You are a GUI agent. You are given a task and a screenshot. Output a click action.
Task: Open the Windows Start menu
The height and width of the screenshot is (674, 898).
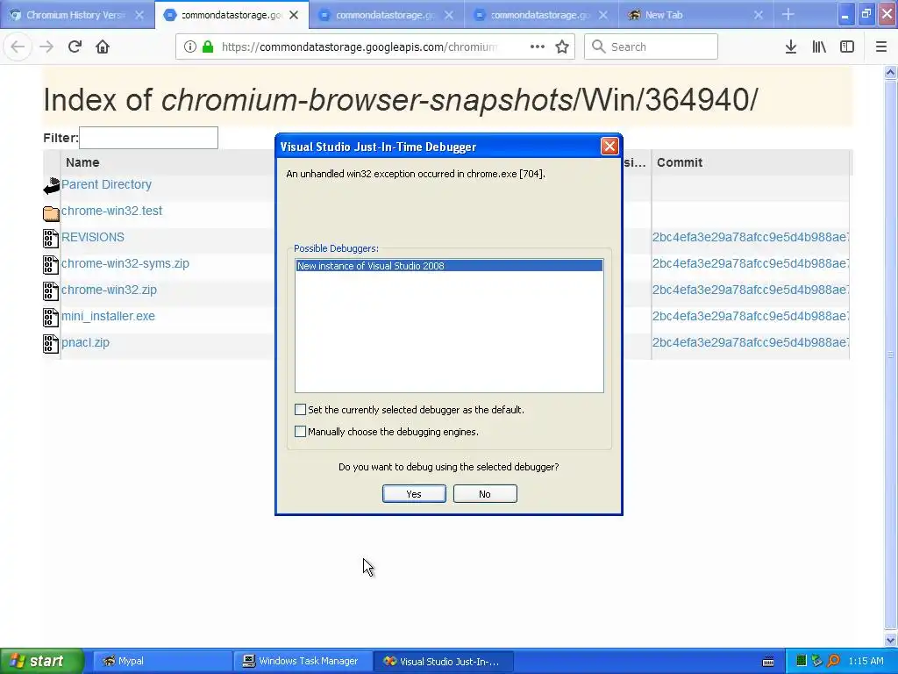coord(40,661)
